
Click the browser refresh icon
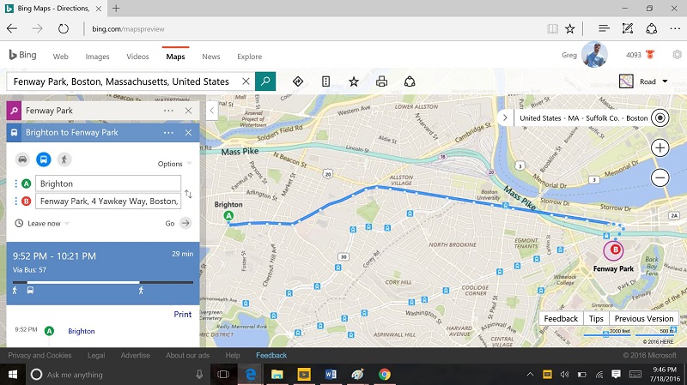pyautogui.click(x=64, y=29)
